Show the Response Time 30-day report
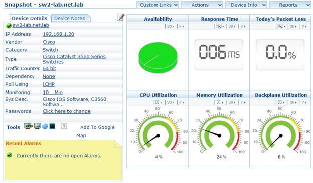The height and width of the screenshot is (183, 313). click(x=232, y=26)
